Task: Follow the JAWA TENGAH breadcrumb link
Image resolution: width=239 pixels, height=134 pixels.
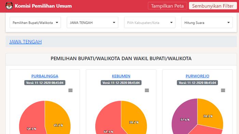Action: [26, 42]
